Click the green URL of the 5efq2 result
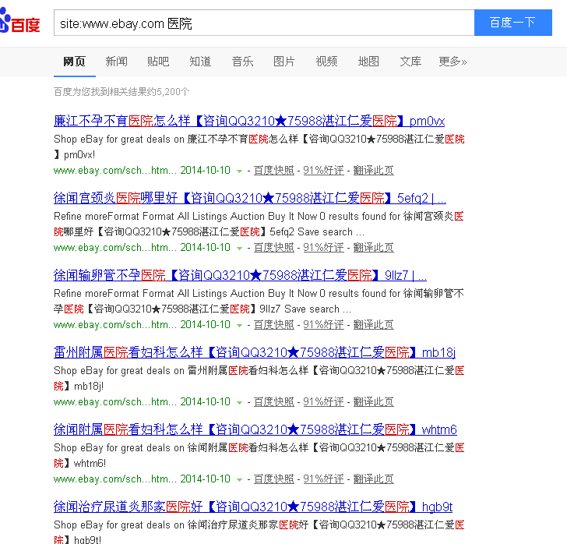 pos(115,248)
